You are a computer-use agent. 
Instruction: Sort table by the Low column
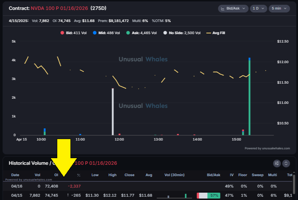point(95,175)
